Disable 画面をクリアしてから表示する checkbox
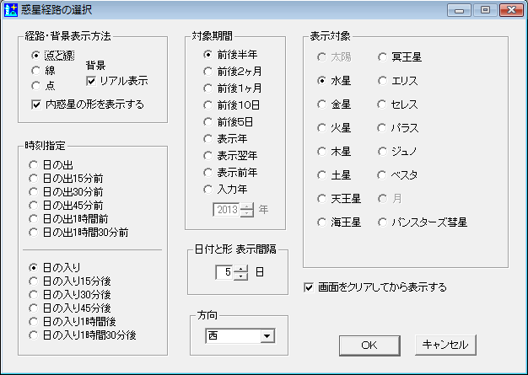 coord(310,287)
